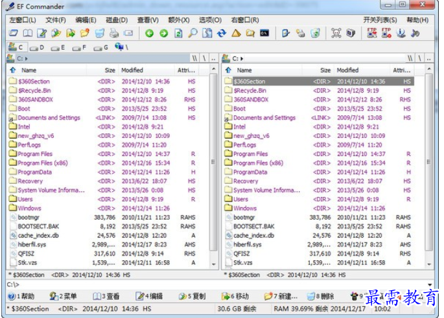Open the 帮助(H) menu
The height and width of the screenshot is (318, 444).
[417, 20]
